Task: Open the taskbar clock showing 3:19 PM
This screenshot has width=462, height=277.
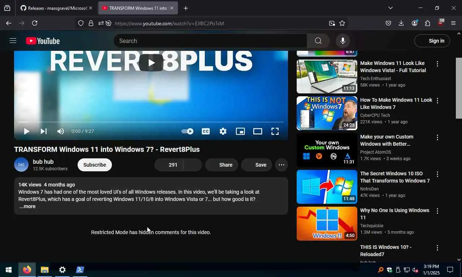Action: [431, 270]
